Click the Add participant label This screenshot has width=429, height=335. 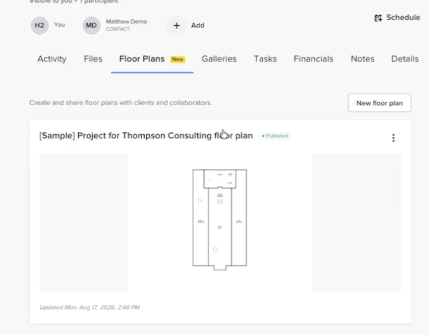[198, 25]
